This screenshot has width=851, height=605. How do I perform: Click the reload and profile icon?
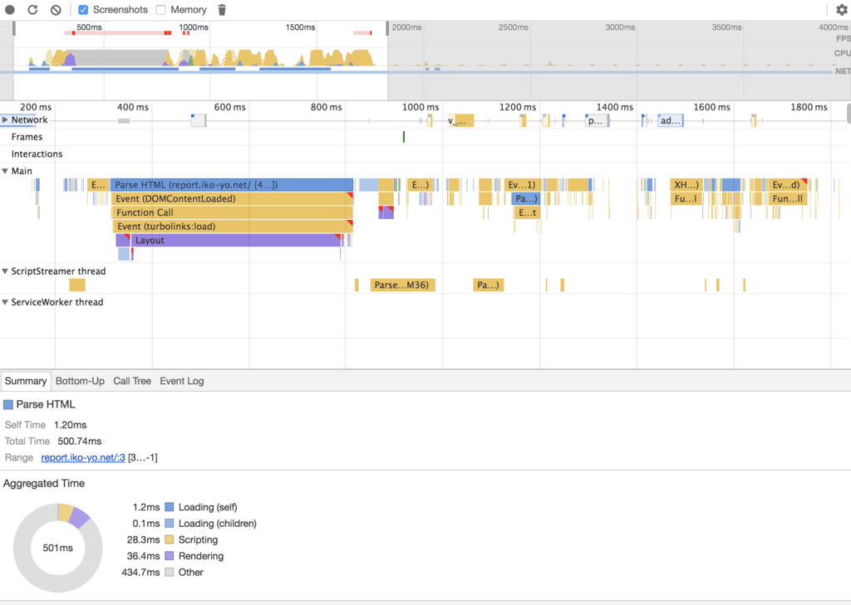point(32,10)
